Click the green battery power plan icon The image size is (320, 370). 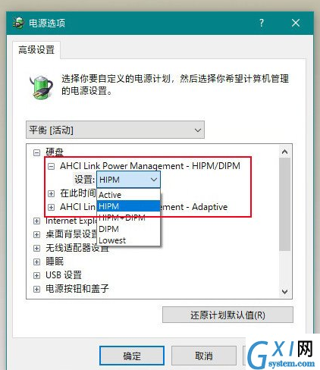41,86
